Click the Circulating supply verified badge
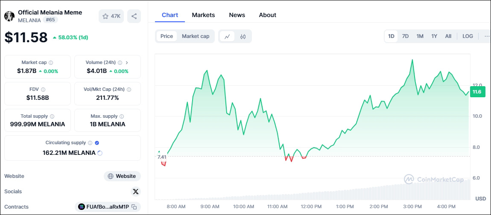This screenshot has height=215, width=491. click(x=97, y=143)
